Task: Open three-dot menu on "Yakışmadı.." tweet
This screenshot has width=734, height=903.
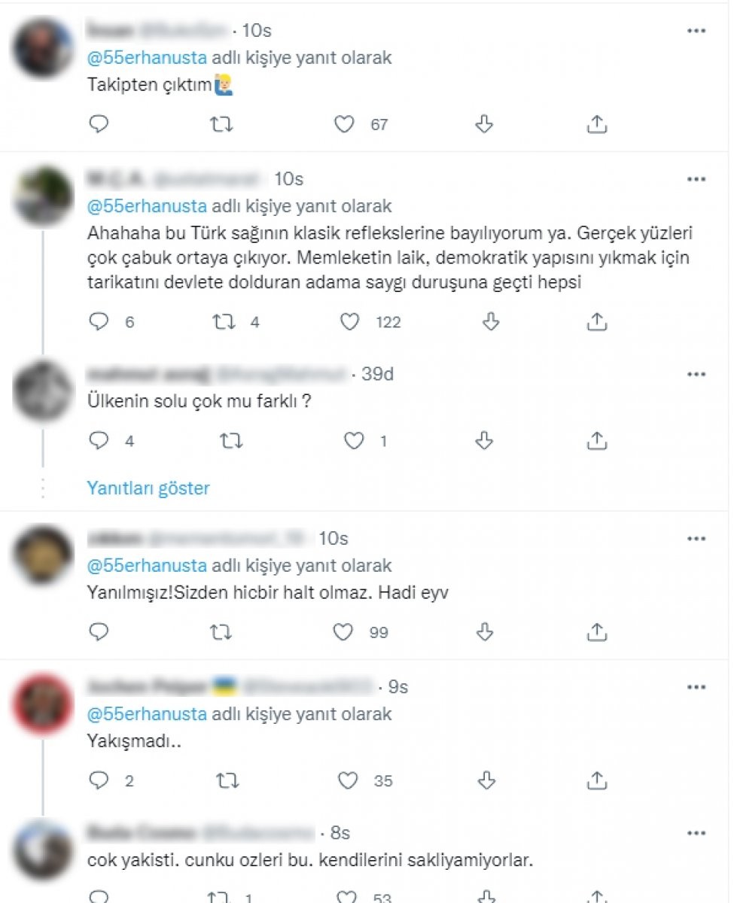Action: [x=697, y=687]
